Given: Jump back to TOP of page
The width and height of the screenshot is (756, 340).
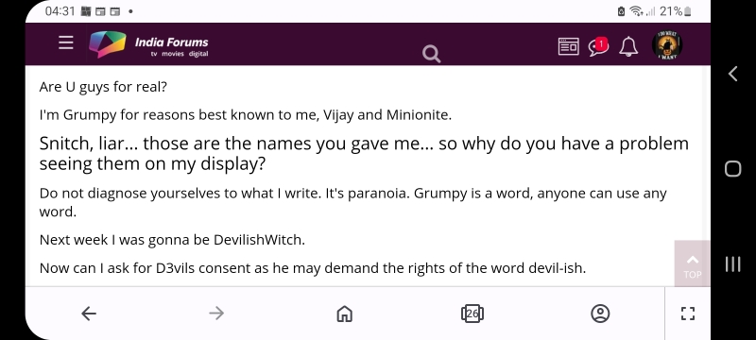Looking at the screenshot, I should pyautogui.click(x=693, y=263).
